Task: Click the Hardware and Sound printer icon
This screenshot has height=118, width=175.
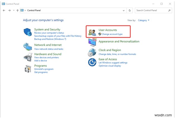Action: (x=27, y=57)
